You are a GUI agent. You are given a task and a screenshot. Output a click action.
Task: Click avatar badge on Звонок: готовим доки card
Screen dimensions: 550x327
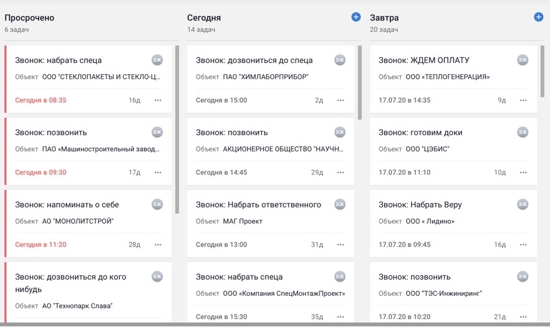click(x=523, y=132)
